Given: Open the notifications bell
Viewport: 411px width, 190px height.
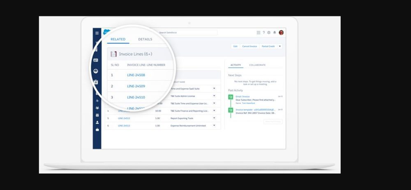Looking at the screenshot, I should tap(275, 32).
